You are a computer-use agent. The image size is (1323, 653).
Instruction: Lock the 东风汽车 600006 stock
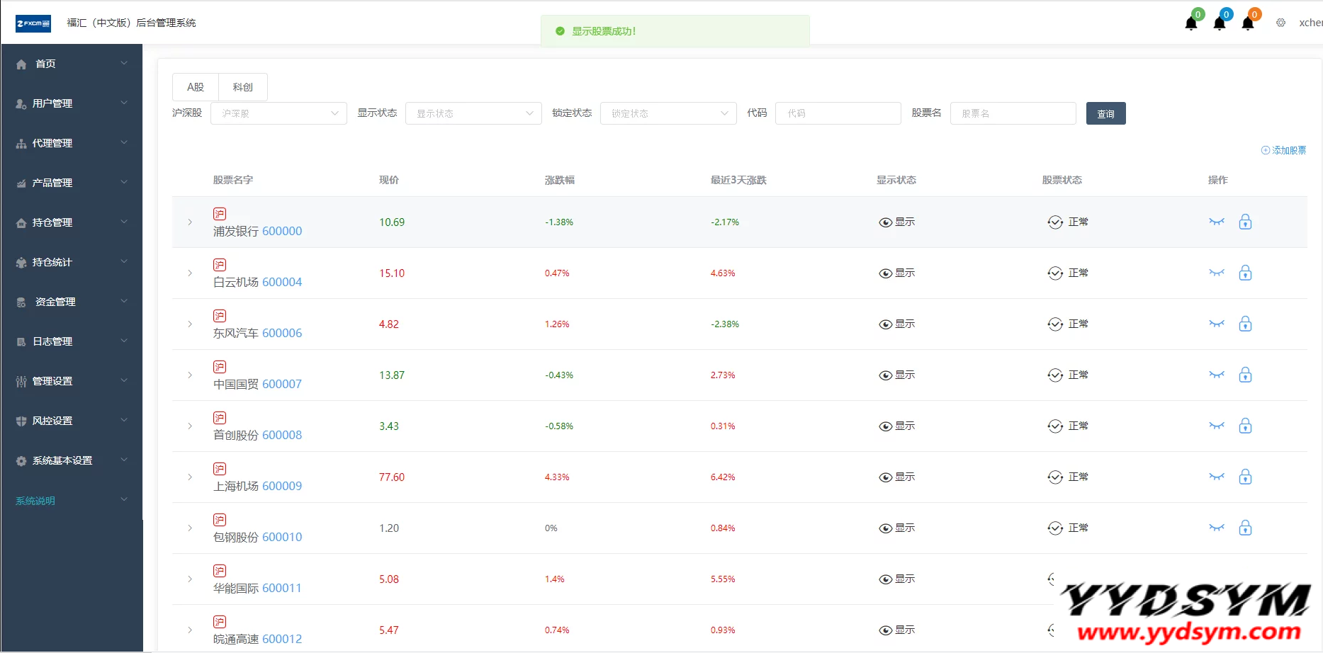pos(1245,324)
